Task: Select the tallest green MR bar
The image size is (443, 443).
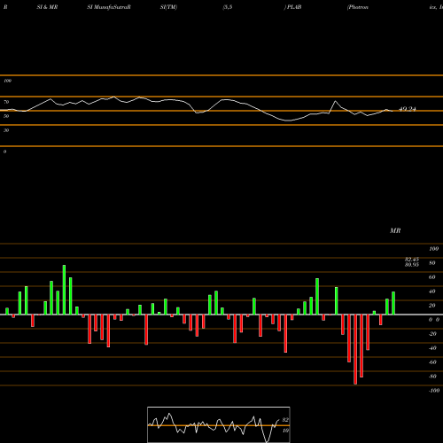Action: click(64, 290)
